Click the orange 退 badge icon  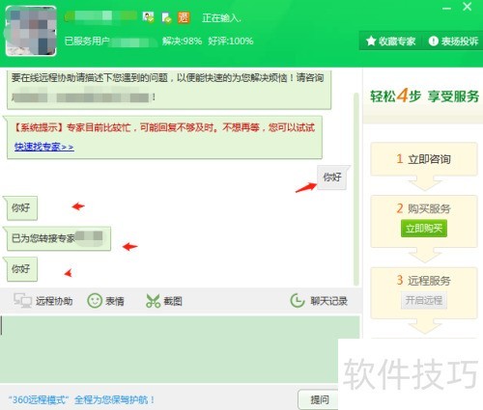tap(184, 17)
